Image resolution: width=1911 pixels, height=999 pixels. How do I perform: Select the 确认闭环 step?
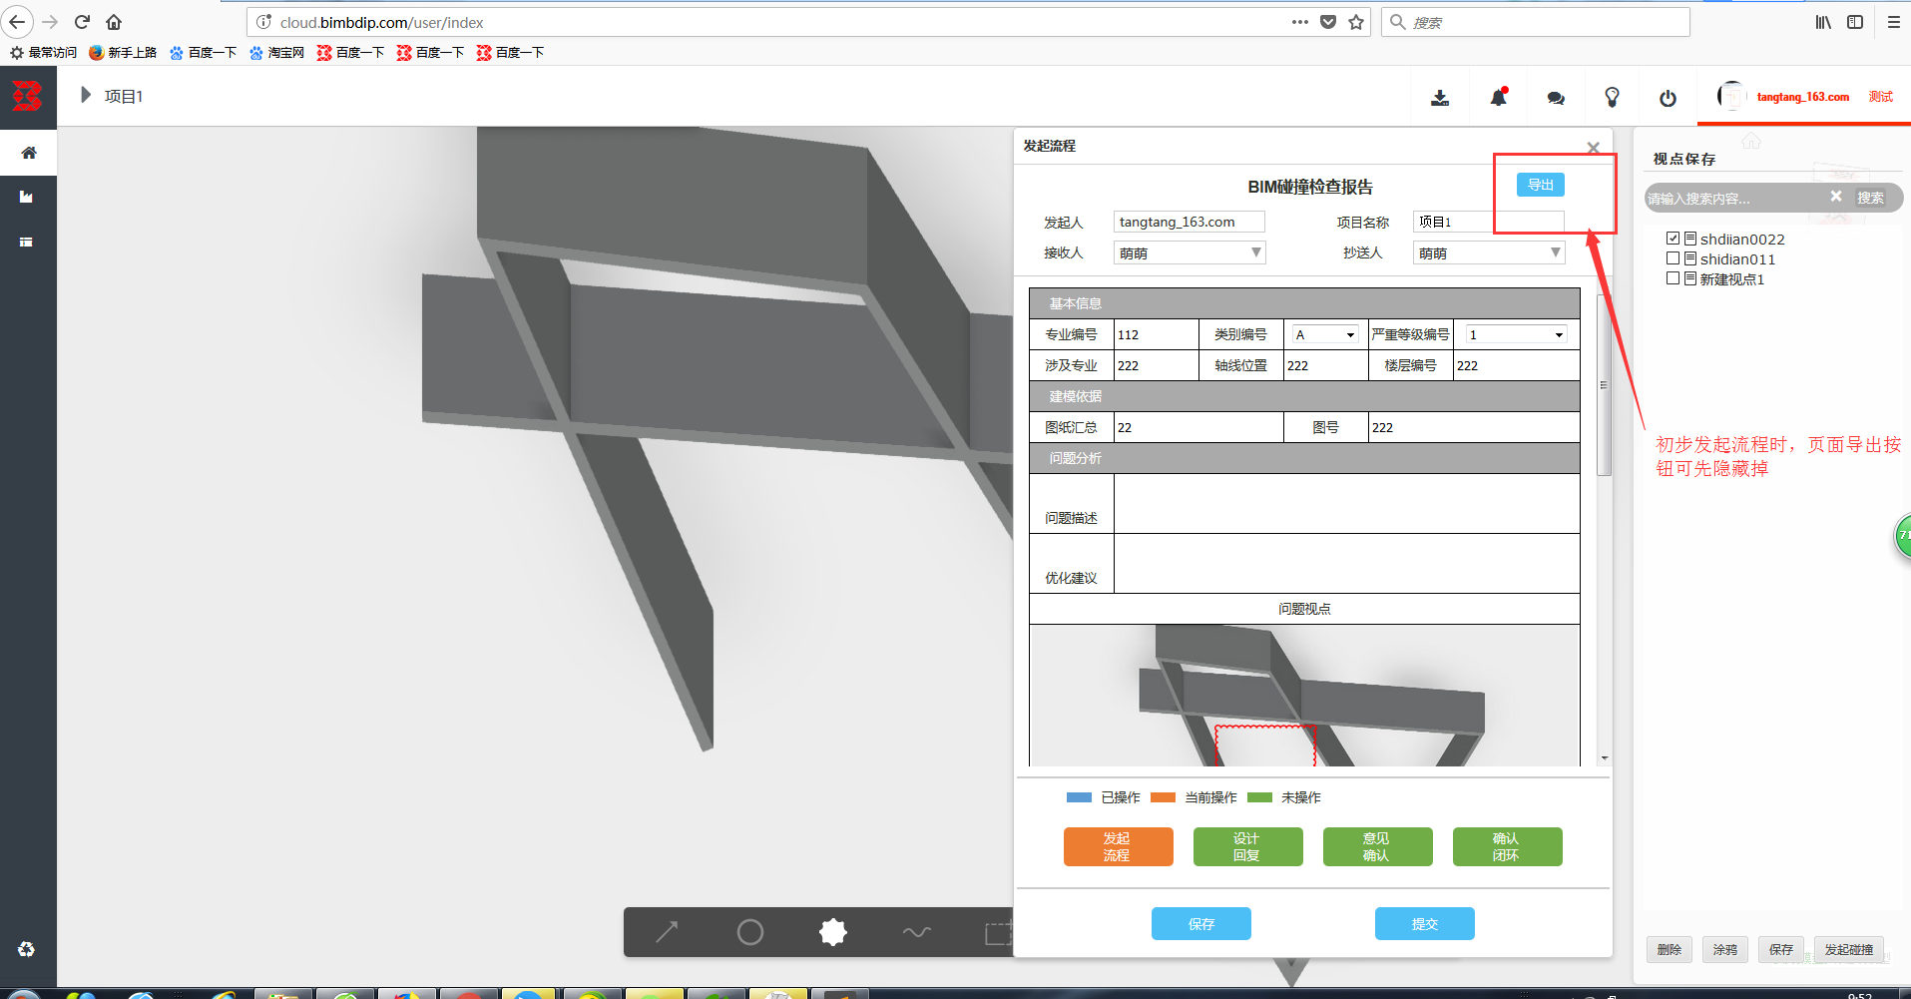[x=1508, y=846]
